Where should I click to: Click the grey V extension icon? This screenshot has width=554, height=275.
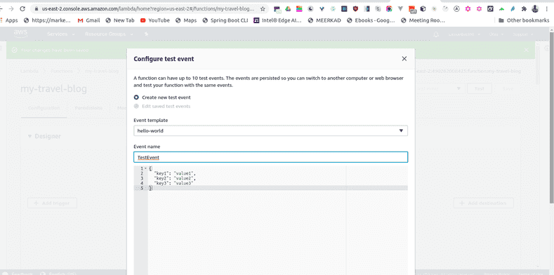pyautogui.click(x=400, y=9)
